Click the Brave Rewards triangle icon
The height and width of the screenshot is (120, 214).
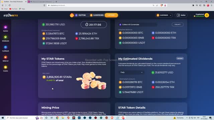165,5
